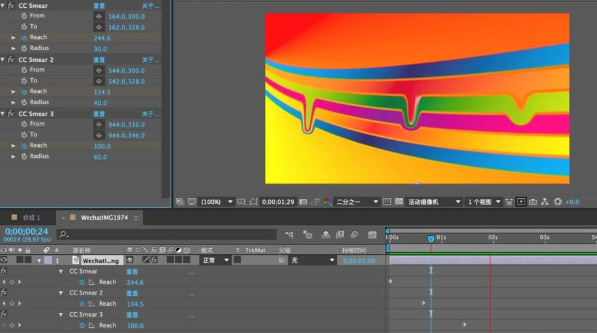Collapse layer 1 twirl arrow in timeline
Screen dimensions: 597x333
(39, 261)
